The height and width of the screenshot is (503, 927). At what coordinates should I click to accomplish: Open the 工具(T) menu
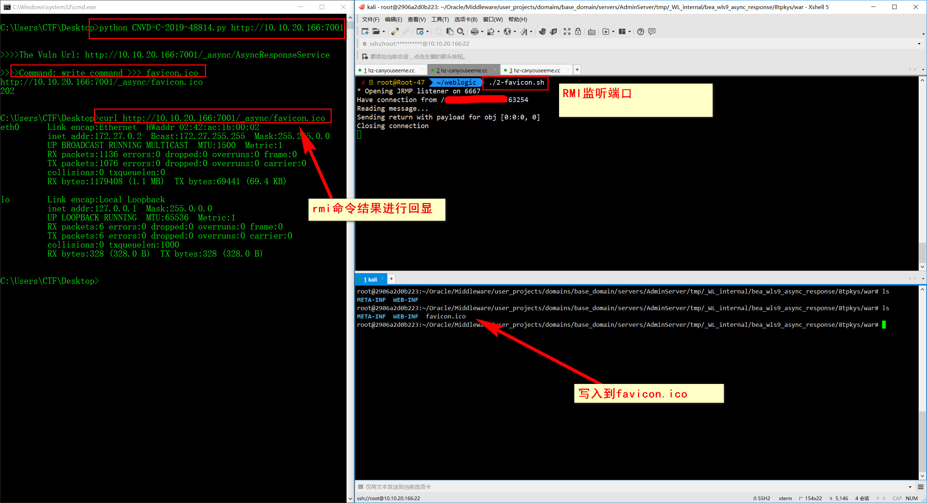pos(440,20)
